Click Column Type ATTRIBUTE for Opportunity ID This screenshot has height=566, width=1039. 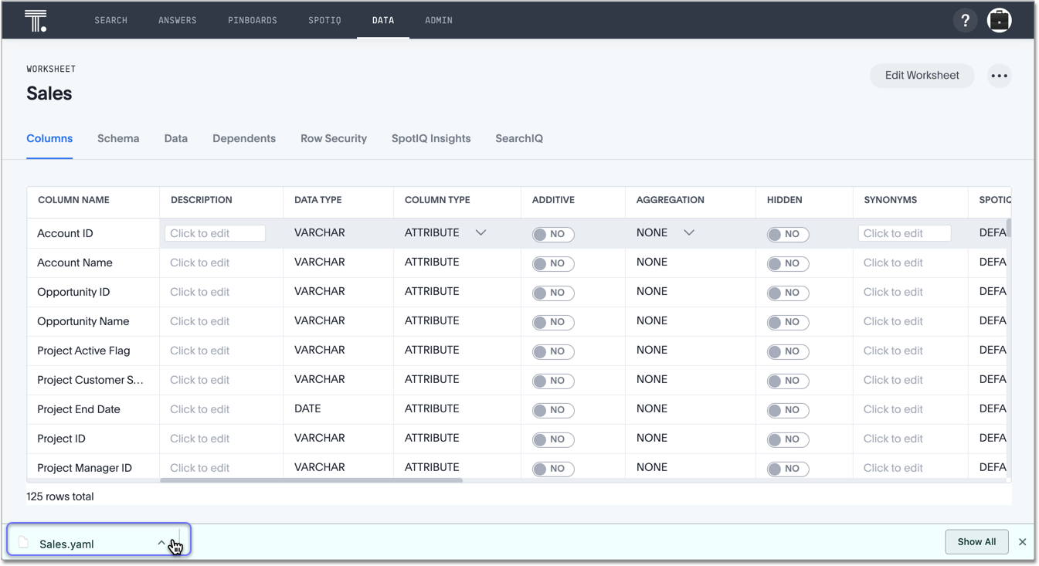[x=432, y=291]
